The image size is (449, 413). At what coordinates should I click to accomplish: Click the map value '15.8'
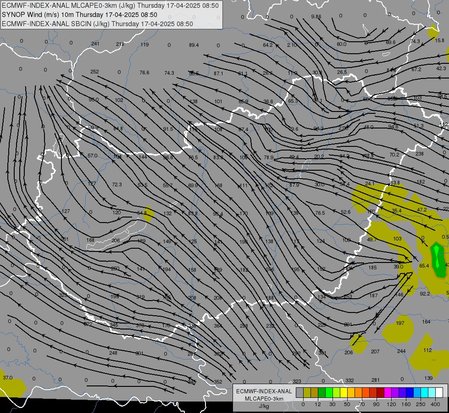(439, 40)
